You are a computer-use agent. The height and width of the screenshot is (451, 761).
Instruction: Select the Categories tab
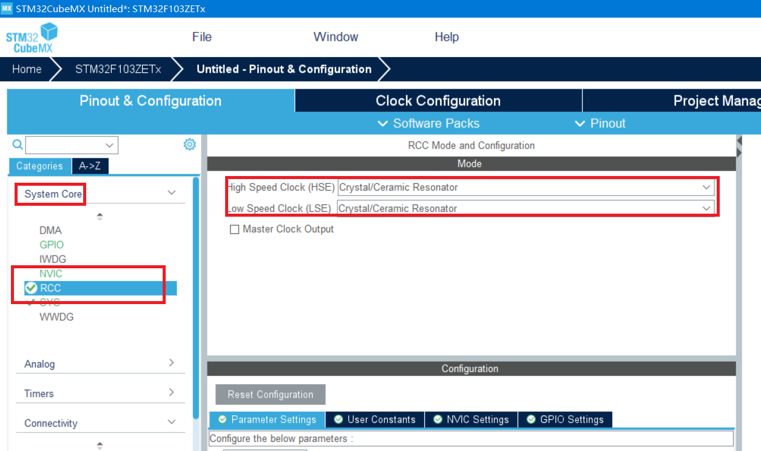pos(39,166)
